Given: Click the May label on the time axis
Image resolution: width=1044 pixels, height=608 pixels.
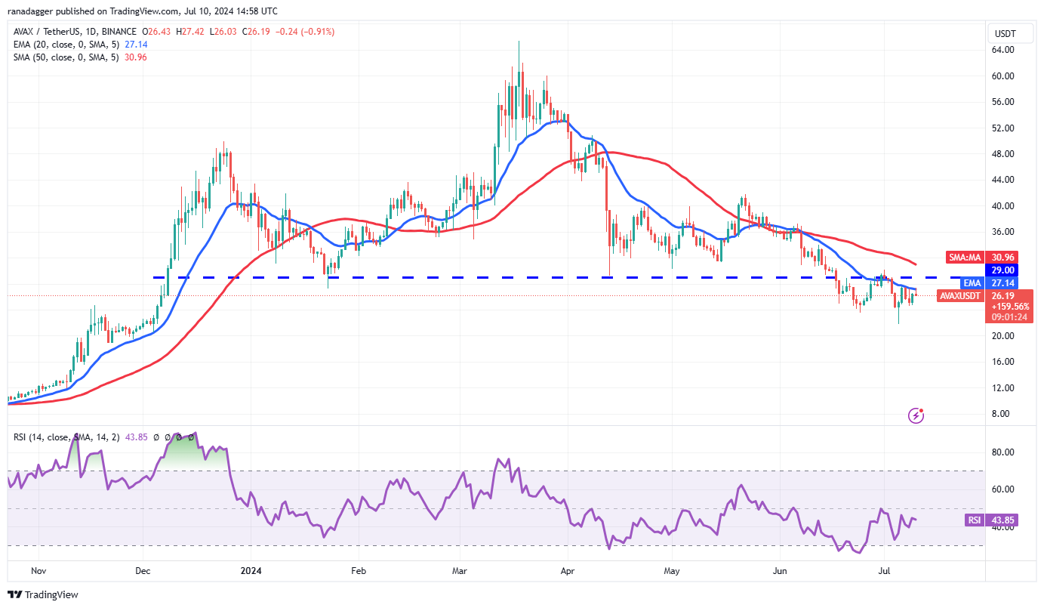Looking at the screenshot, I should coord(673,570).
